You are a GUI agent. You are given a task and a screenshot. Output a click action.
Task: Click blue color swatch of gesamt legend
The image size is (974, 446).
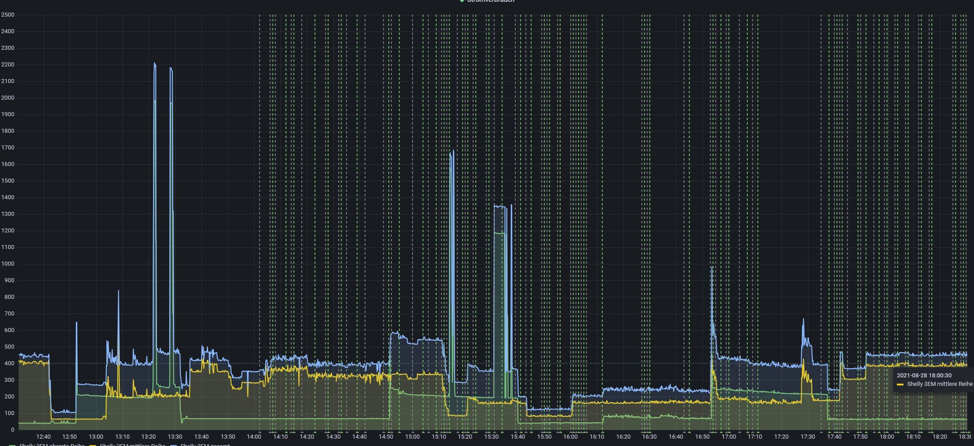[173, 445]
